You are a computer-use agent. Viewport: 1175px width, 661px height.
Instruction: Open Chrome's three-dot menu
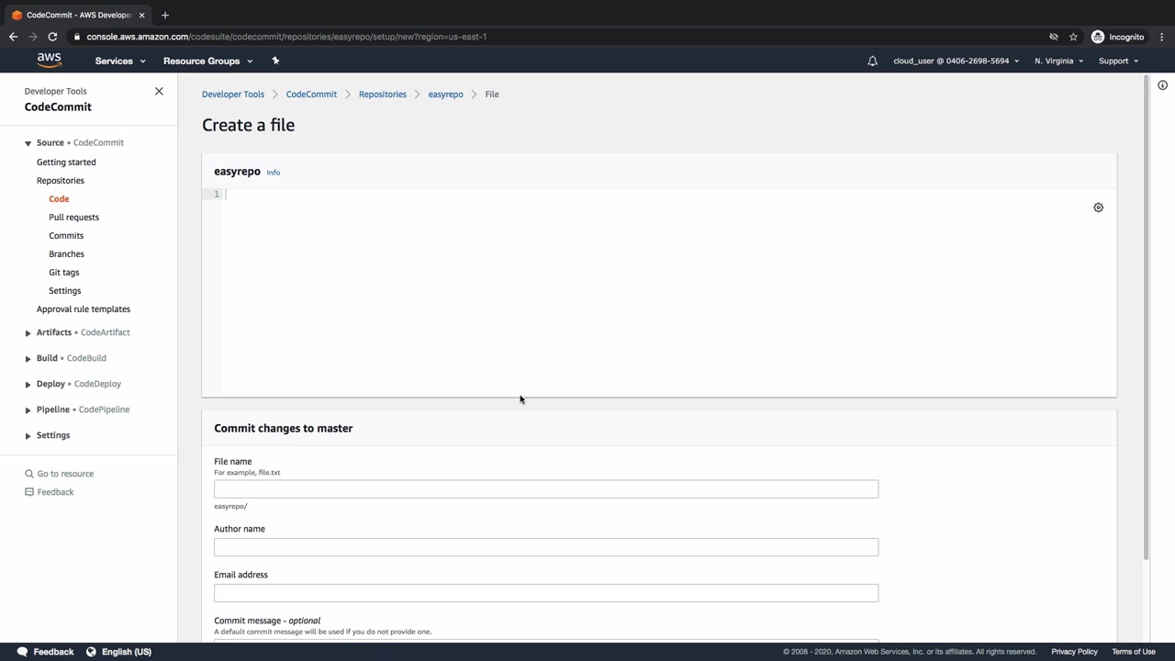click(x=1161, y=37)
